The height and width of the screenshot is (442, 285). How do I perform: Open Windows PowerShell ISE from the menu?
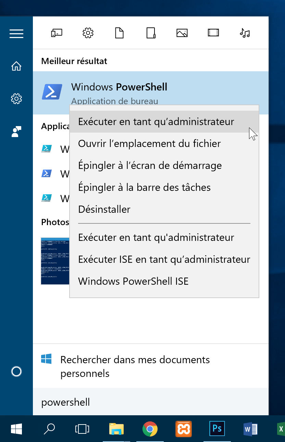pyautogui.click(x=164, y=281)
